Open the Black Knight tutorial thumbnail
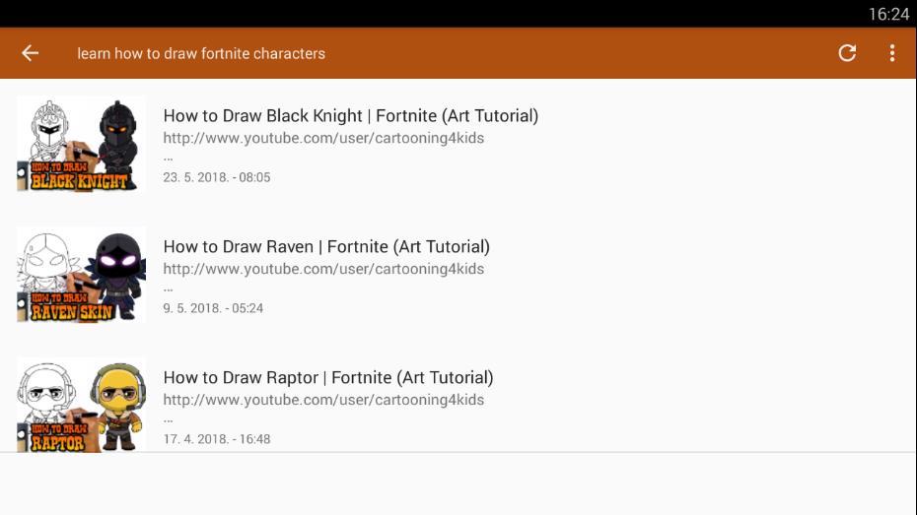 [81, 144]
